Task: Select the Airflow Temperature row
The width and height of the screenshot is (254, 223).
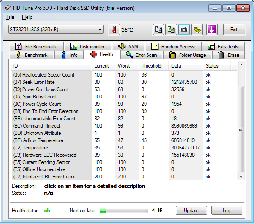Action: pos(124,140)
